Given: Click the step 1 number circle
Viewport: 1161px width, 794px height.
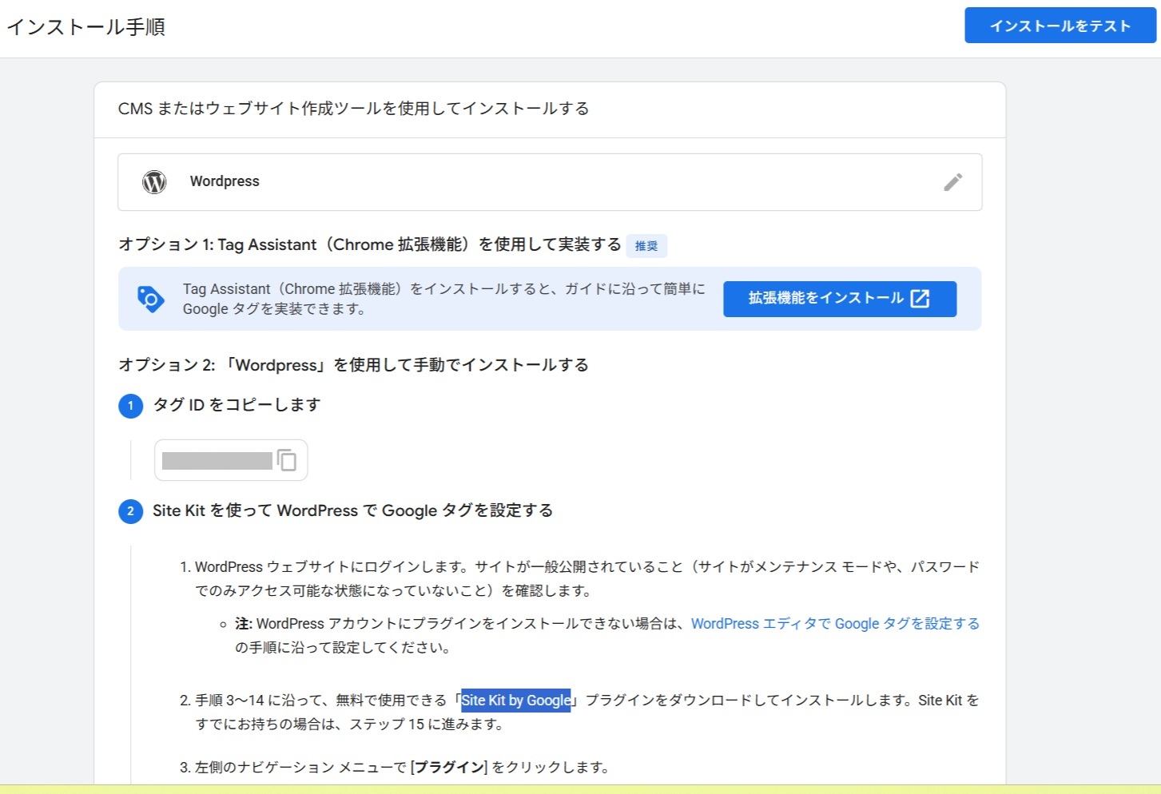Looking at the screenshot, I should click(131, 406).
